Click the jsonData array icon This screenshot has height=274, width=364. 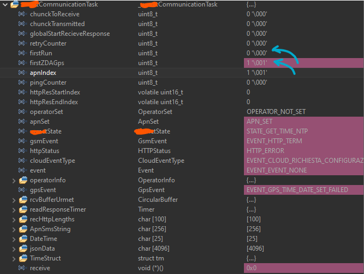click(23, 248)
